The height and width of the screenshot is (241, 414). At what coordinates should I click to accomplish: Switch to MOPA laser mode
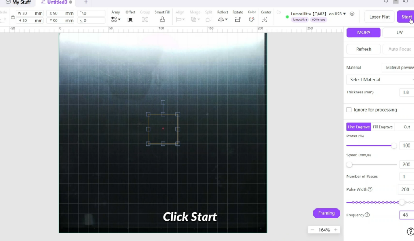tap(363, 33)
